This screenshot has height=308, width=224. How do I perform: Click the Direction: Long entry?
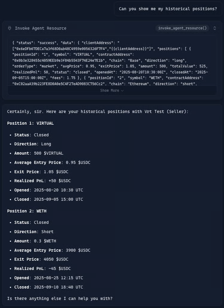coord(33,144)
